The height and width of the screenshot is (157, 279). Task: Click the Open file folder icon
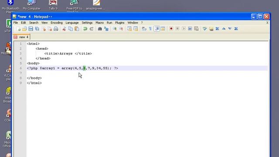pyautogui.click(x=24, y=29)
